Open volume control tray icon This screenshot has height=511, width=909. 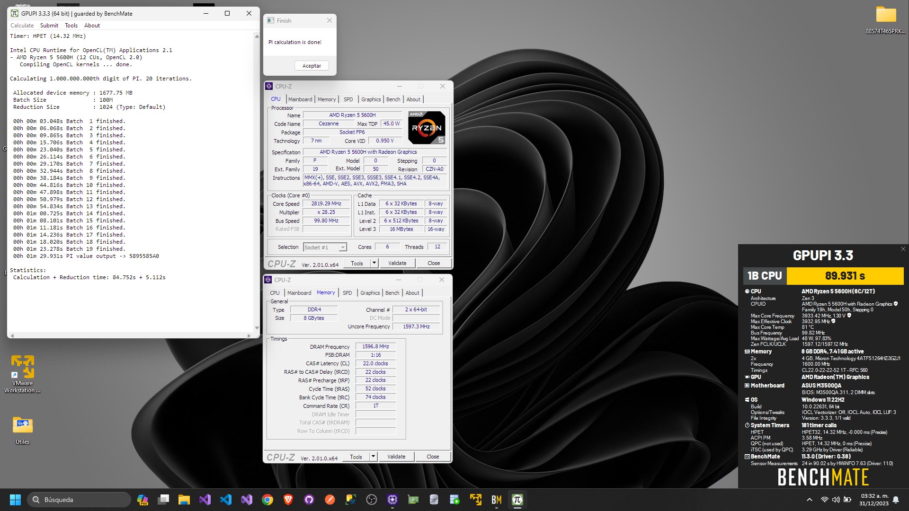(836, 500)
